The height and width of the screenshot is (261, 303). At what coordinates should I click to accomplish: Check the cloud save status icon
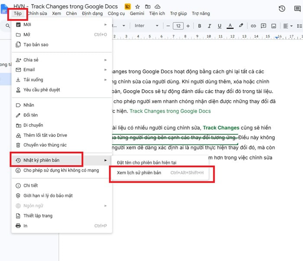(158, 7)
